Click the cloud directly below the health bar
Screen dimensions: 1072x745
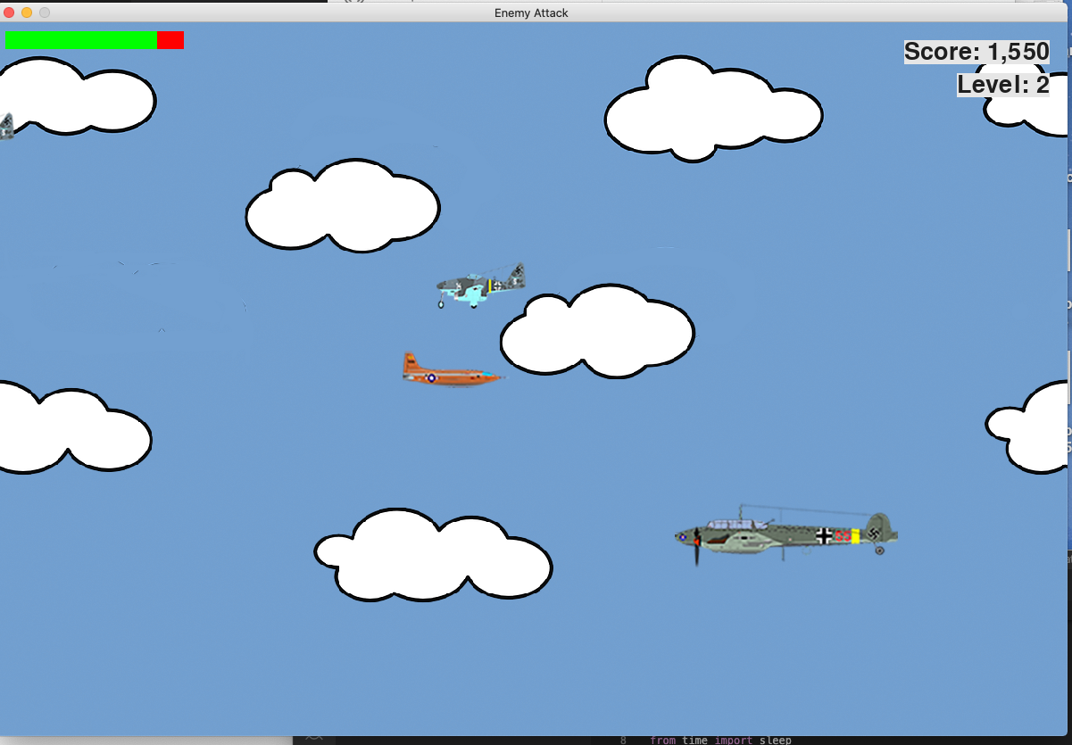point(76,98)
